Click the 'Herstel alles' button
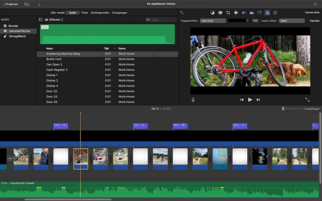322x201 pixels. (x=312, y=13)
